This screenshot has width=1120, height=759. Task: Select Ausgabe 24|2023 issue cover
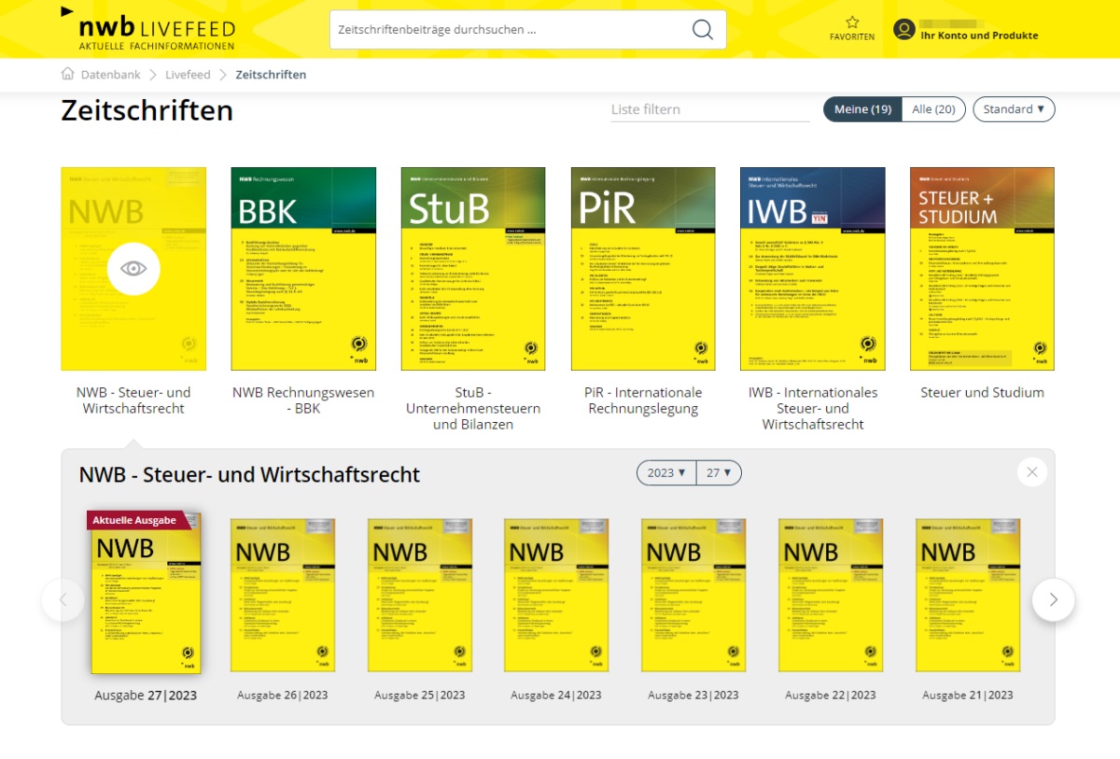click(x=556, y=595)
